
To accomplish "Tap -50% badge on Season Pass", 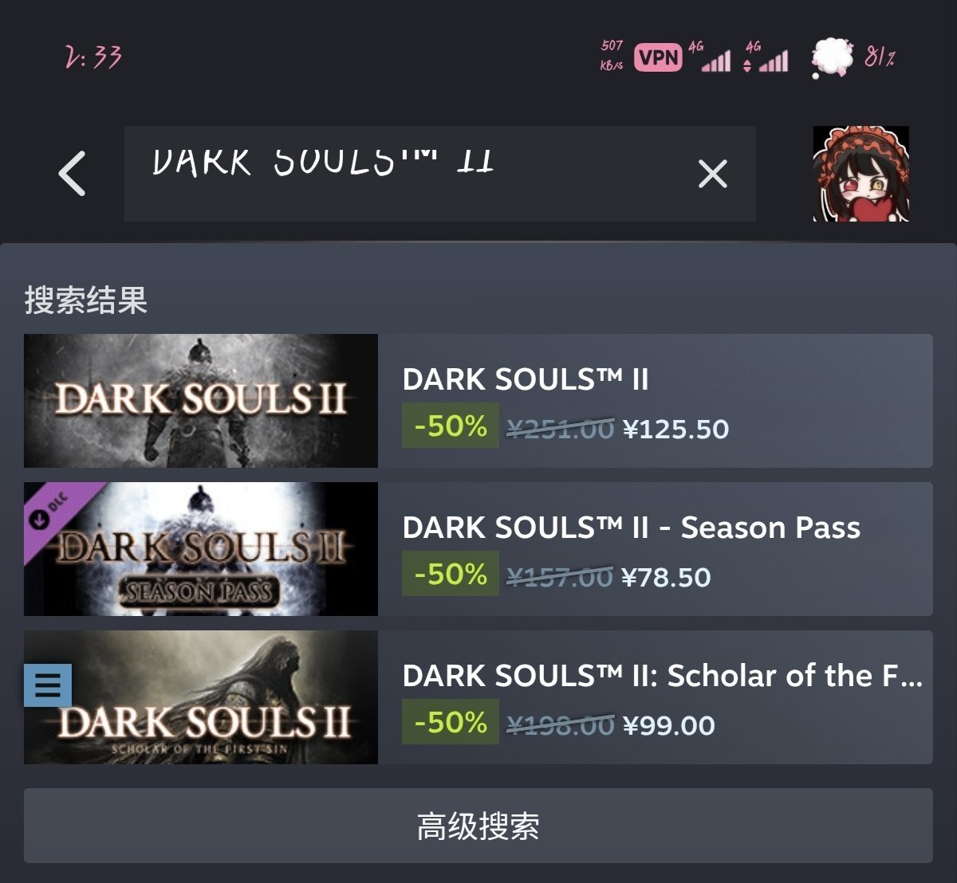I will point(451,574).
